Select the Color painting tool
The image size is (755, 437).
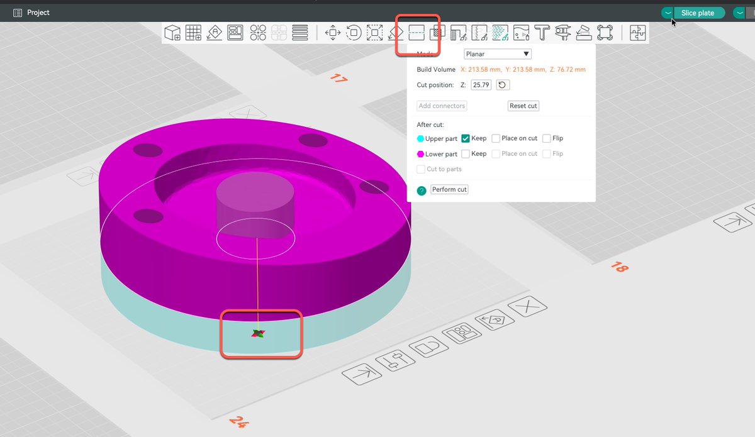click(500, 33)
